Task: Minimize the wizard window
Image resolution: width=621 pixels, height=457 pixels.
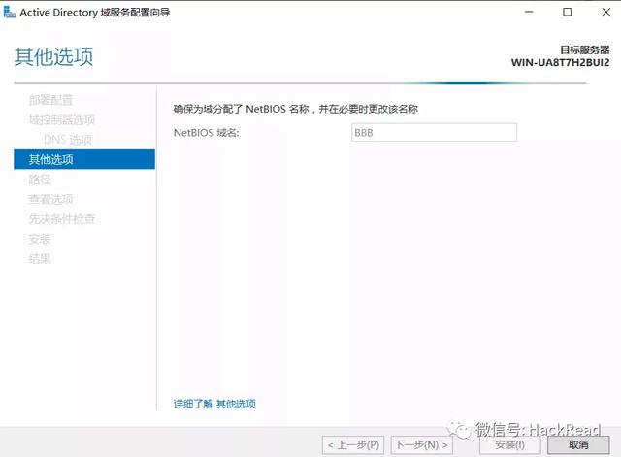Action: 529,12
